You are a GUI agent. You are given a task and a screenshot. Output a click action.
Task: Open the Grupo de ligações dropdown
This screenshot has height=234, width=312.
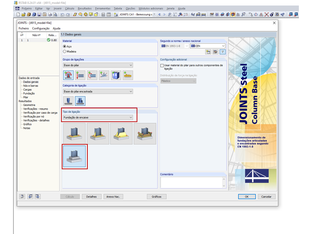98,65
